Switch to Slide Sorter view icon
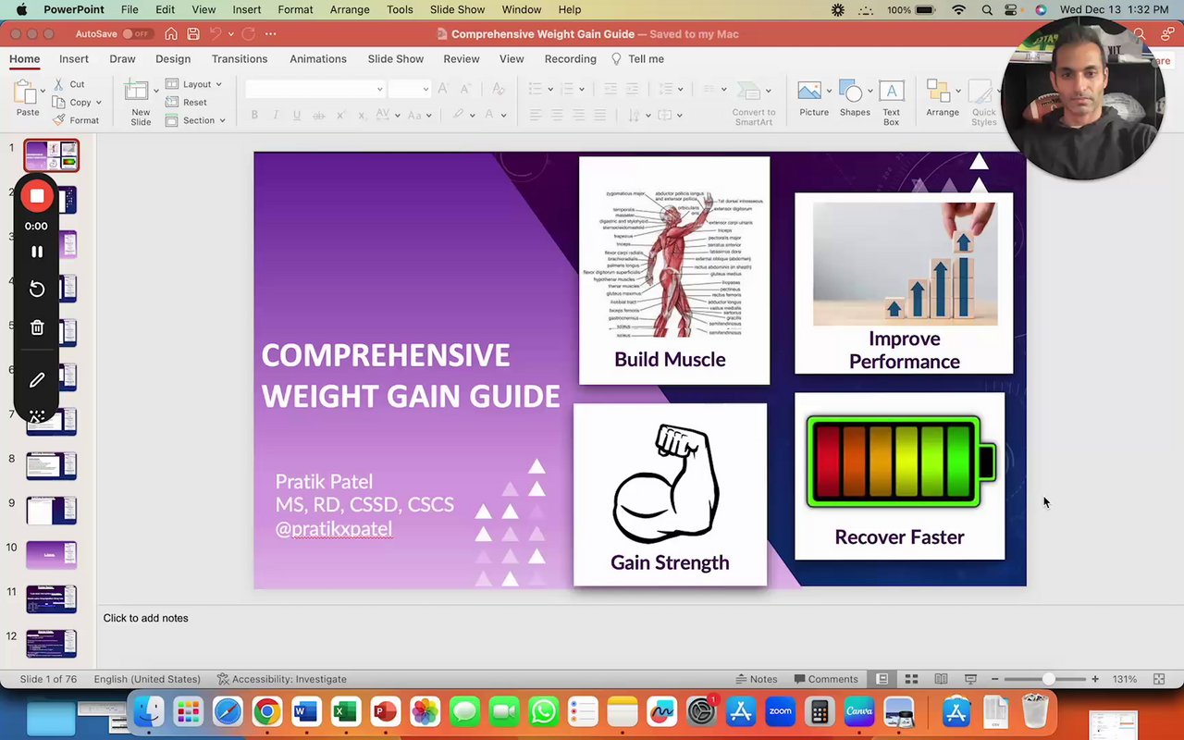Screen dimensions: 1184x740 911,679
